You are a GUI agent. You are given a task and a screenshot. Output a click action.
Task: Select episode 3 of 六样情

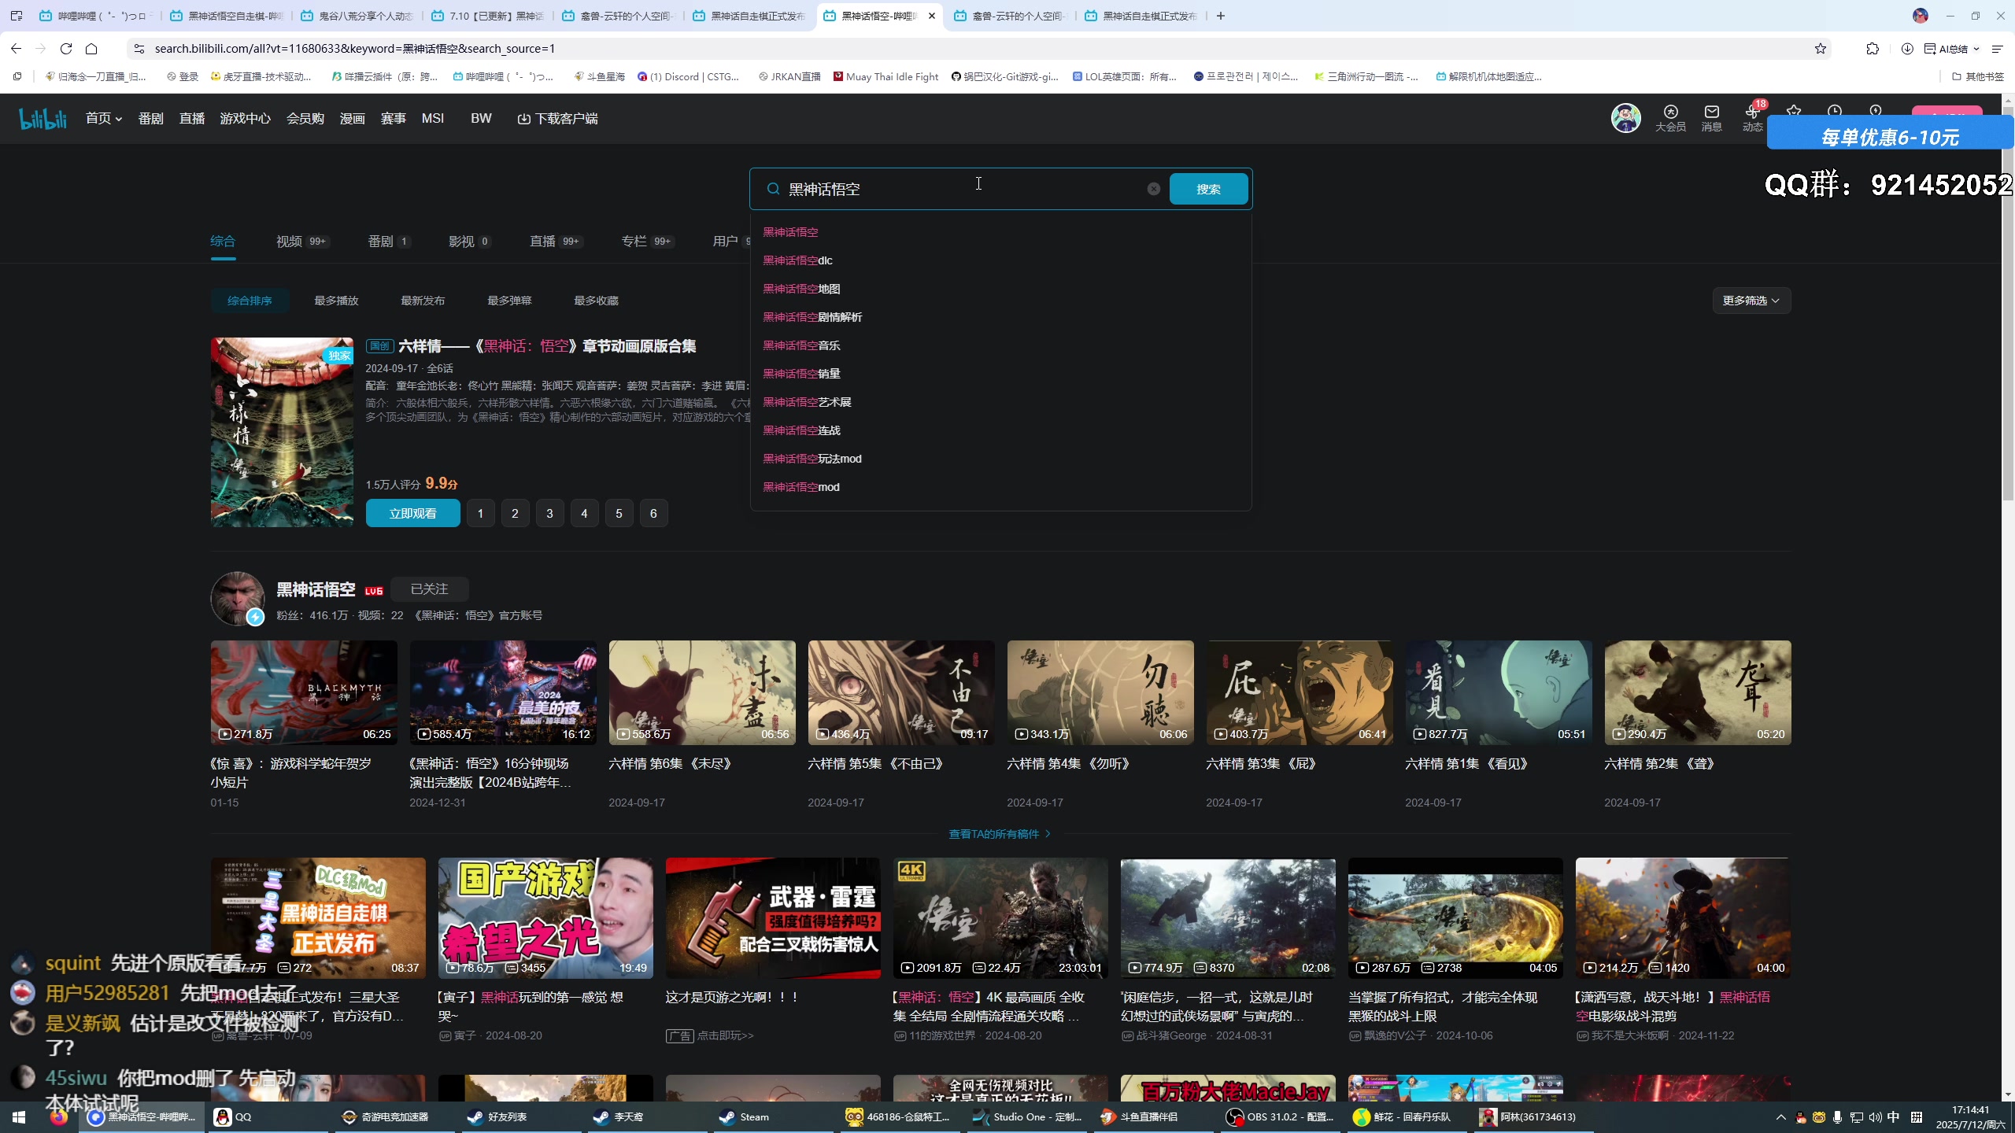pyautogui.click(x=549, y=513)
